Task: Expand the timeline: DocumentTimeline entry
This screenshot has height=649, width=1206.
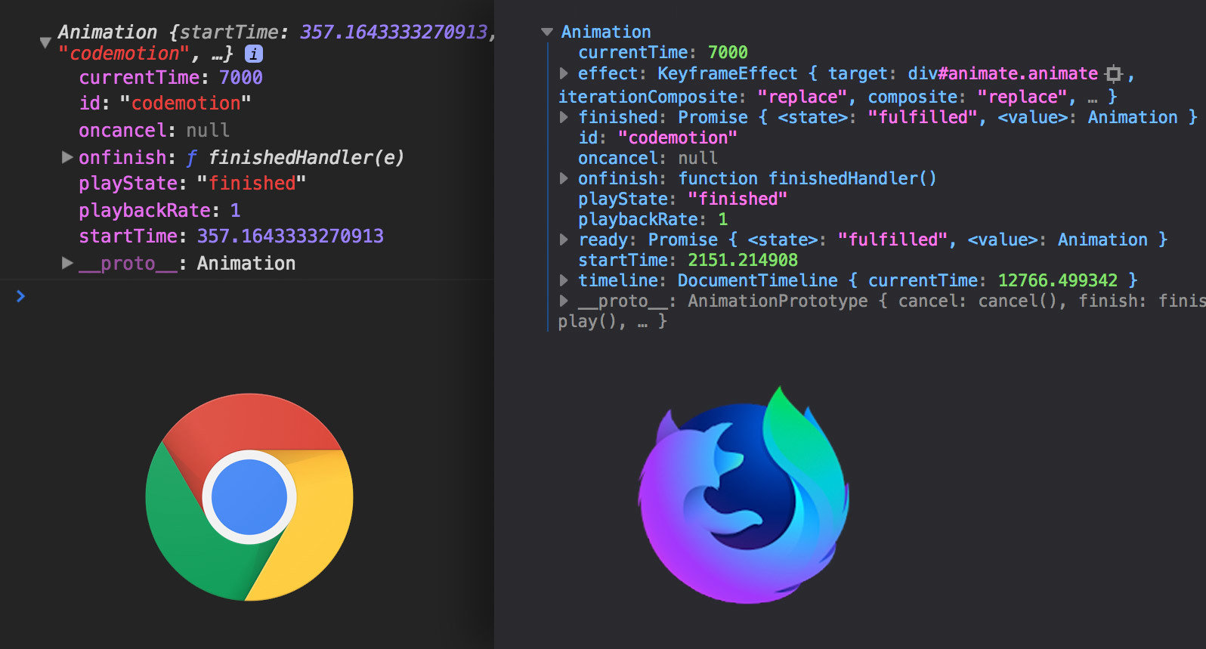Action: 564,280
